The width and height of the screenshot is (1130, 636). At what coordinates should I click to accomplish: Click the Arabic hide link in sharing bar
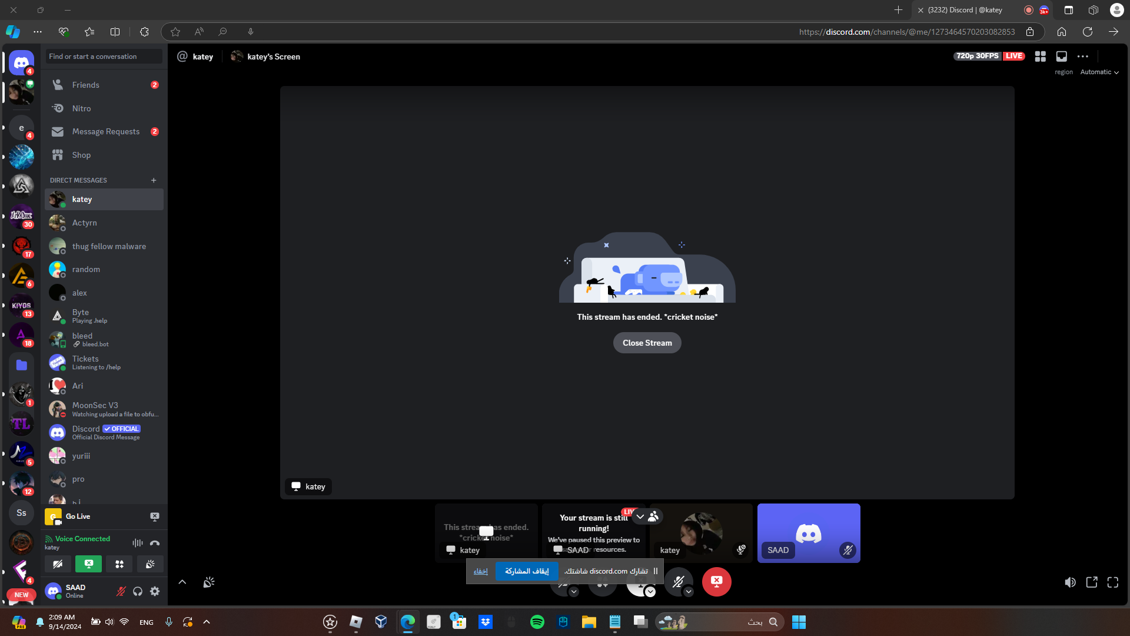[481, 571]
